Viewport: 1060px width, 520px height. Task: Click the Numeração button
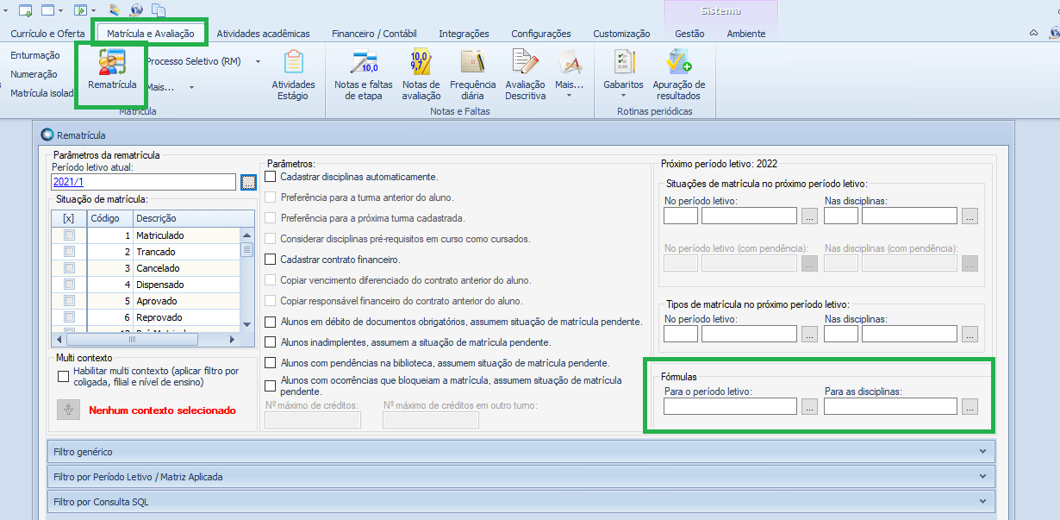tap(34, 74)
